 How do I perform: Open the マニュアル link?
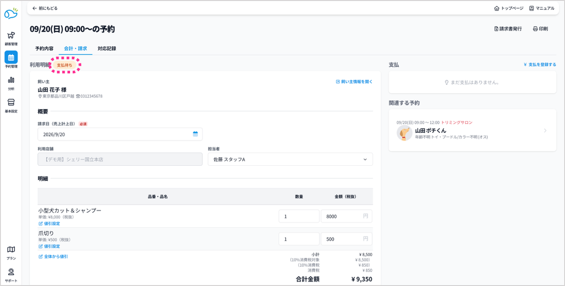(x=542, y=8)
